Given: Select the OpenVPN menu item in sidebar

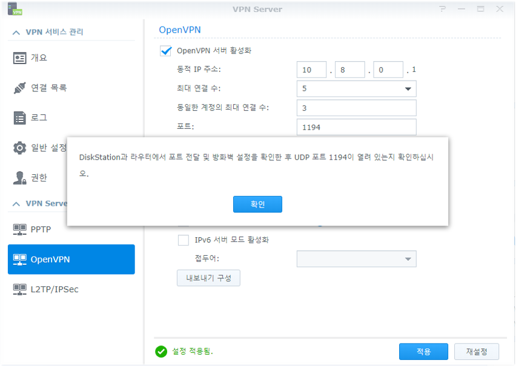Looking at the screenshot, I should point(71,260).
